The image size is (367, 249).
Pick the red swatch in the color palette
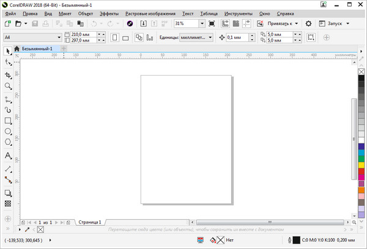[x=361, y=170]
